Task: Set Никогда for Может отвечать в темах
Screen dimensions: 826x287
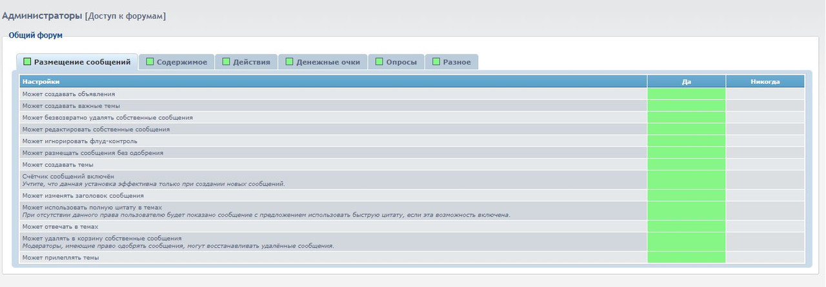Action: pos(765,226)
